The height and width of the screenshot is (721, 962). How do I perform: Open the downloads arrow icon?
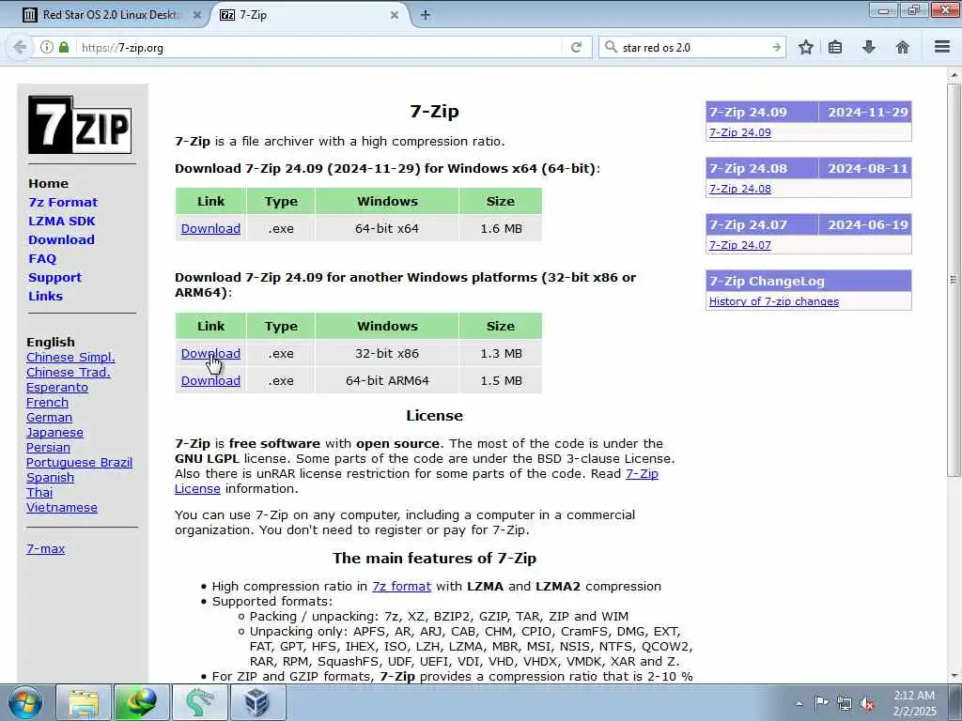869,47
